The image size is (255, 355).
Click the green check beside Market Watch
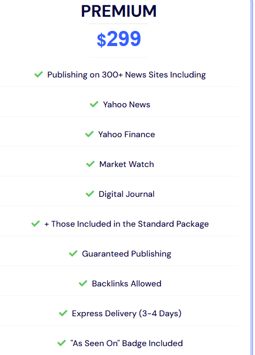coord(90,164)
